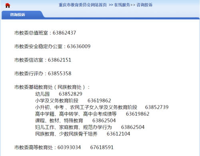Screen dimensions: 200x156
Task: Go to 在线服务 breadcrumb link
Action: click(122, 5)
